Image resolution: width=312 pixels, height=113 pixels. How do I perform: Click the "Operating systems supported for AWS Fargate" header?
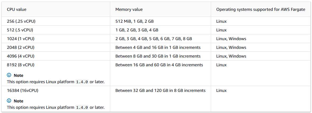(x=260, y=10)
